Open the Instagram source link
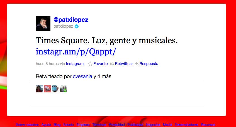Image resolution: width=236 pixels, height=127 pixels. 75,64
